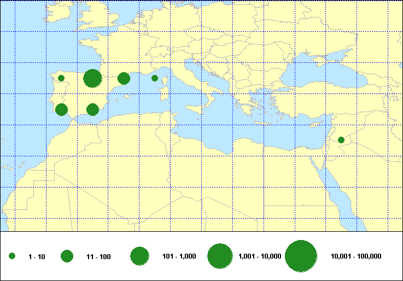Select the green circle in southeastern Spain
This screenshot has height=281, width=403.
pos(92,109)
